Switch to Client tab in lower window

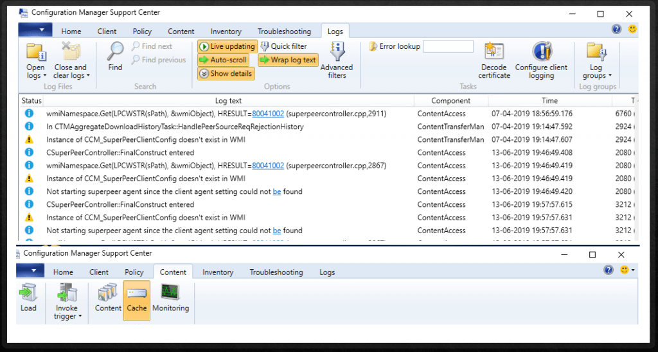(99, 272)
